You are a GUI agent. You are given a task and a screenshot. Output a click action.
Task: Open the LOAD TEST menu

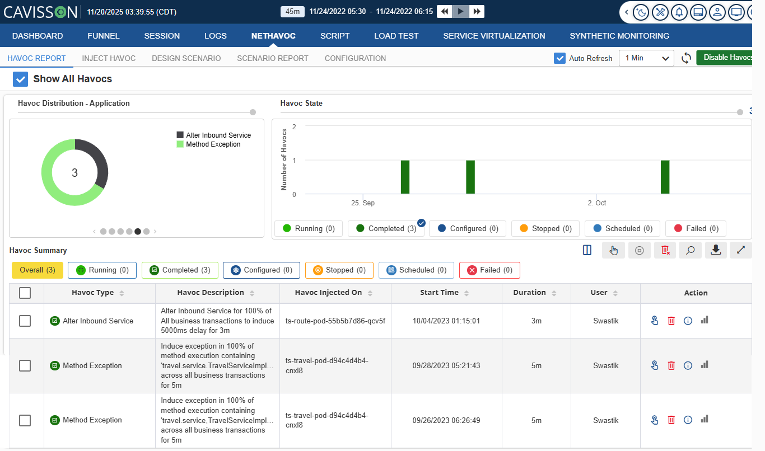pyautogui.click(x=396, y=36)
